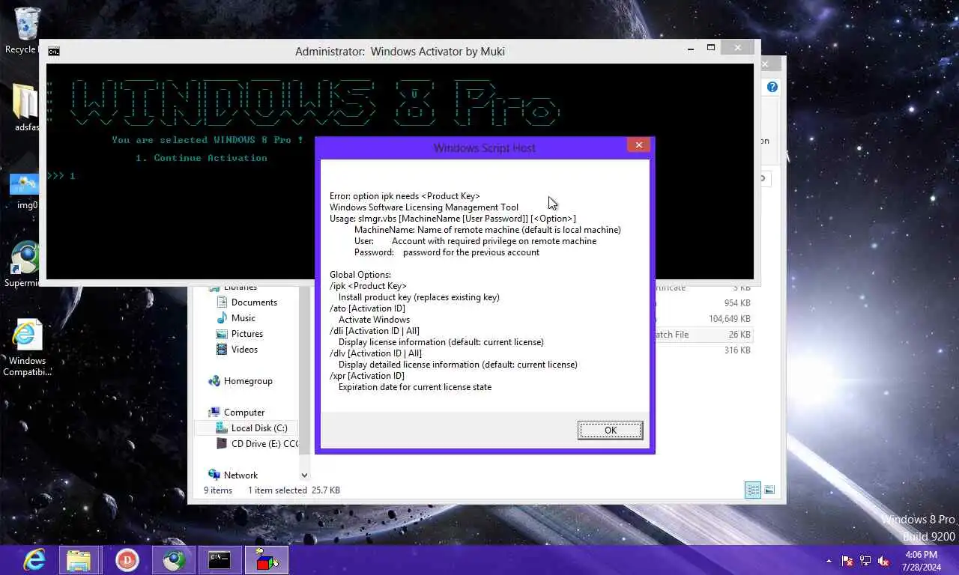Switch to Windows Script Host taskbar icon

(266, 560)
